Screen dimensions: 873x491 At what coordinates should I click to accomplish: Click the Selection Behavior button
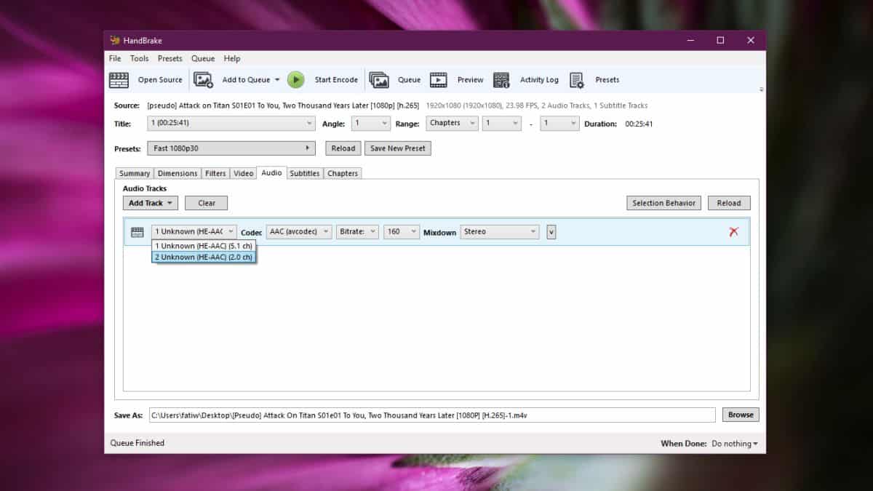pyautogui.click(x=663, y=203)
